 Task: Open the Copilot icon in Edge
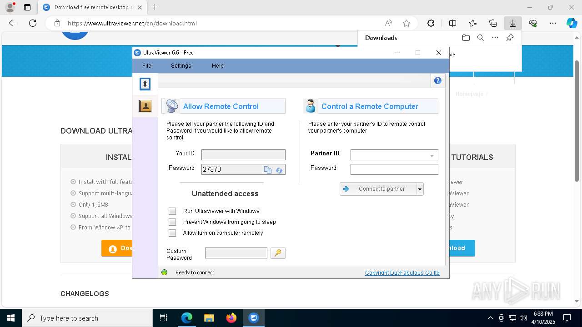pyautogui.click(x=572, y=23)
